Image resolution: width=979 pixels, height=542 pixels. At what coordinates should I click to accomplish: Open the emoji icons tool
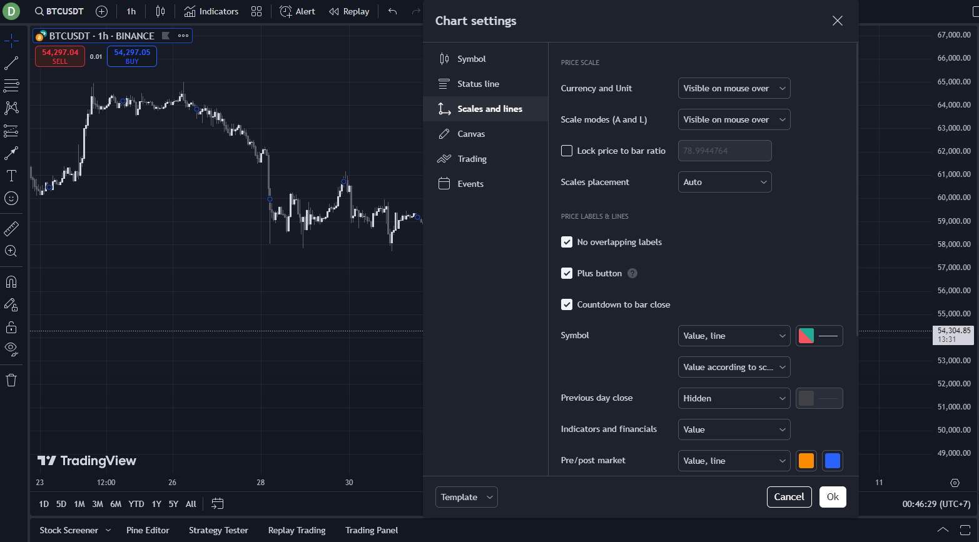tap(11, 198)
